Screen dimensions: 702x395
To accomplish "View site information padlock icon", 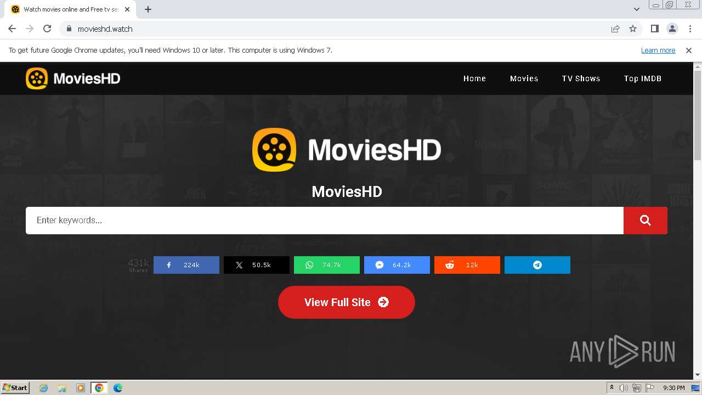I will tap(69, 29).
